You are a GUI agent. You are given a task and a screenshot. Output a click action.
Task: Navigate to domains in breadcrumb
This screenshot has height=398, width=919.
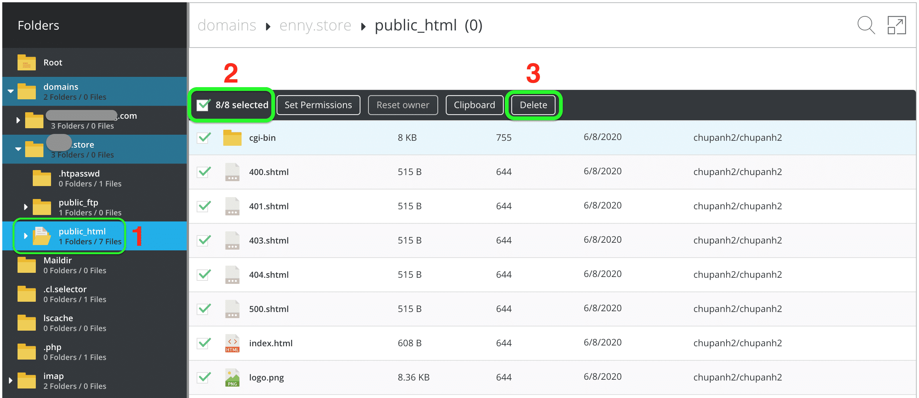227,25
